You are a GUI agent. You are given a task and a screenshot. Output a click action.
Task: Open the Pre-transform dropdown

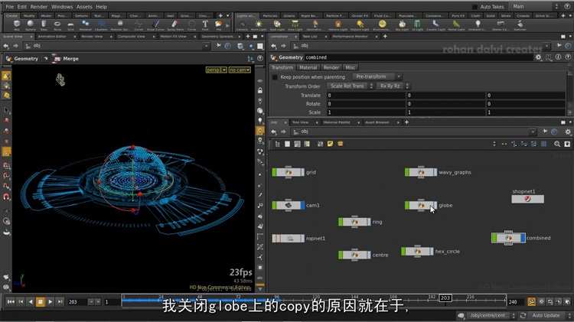tap(380, 76)
